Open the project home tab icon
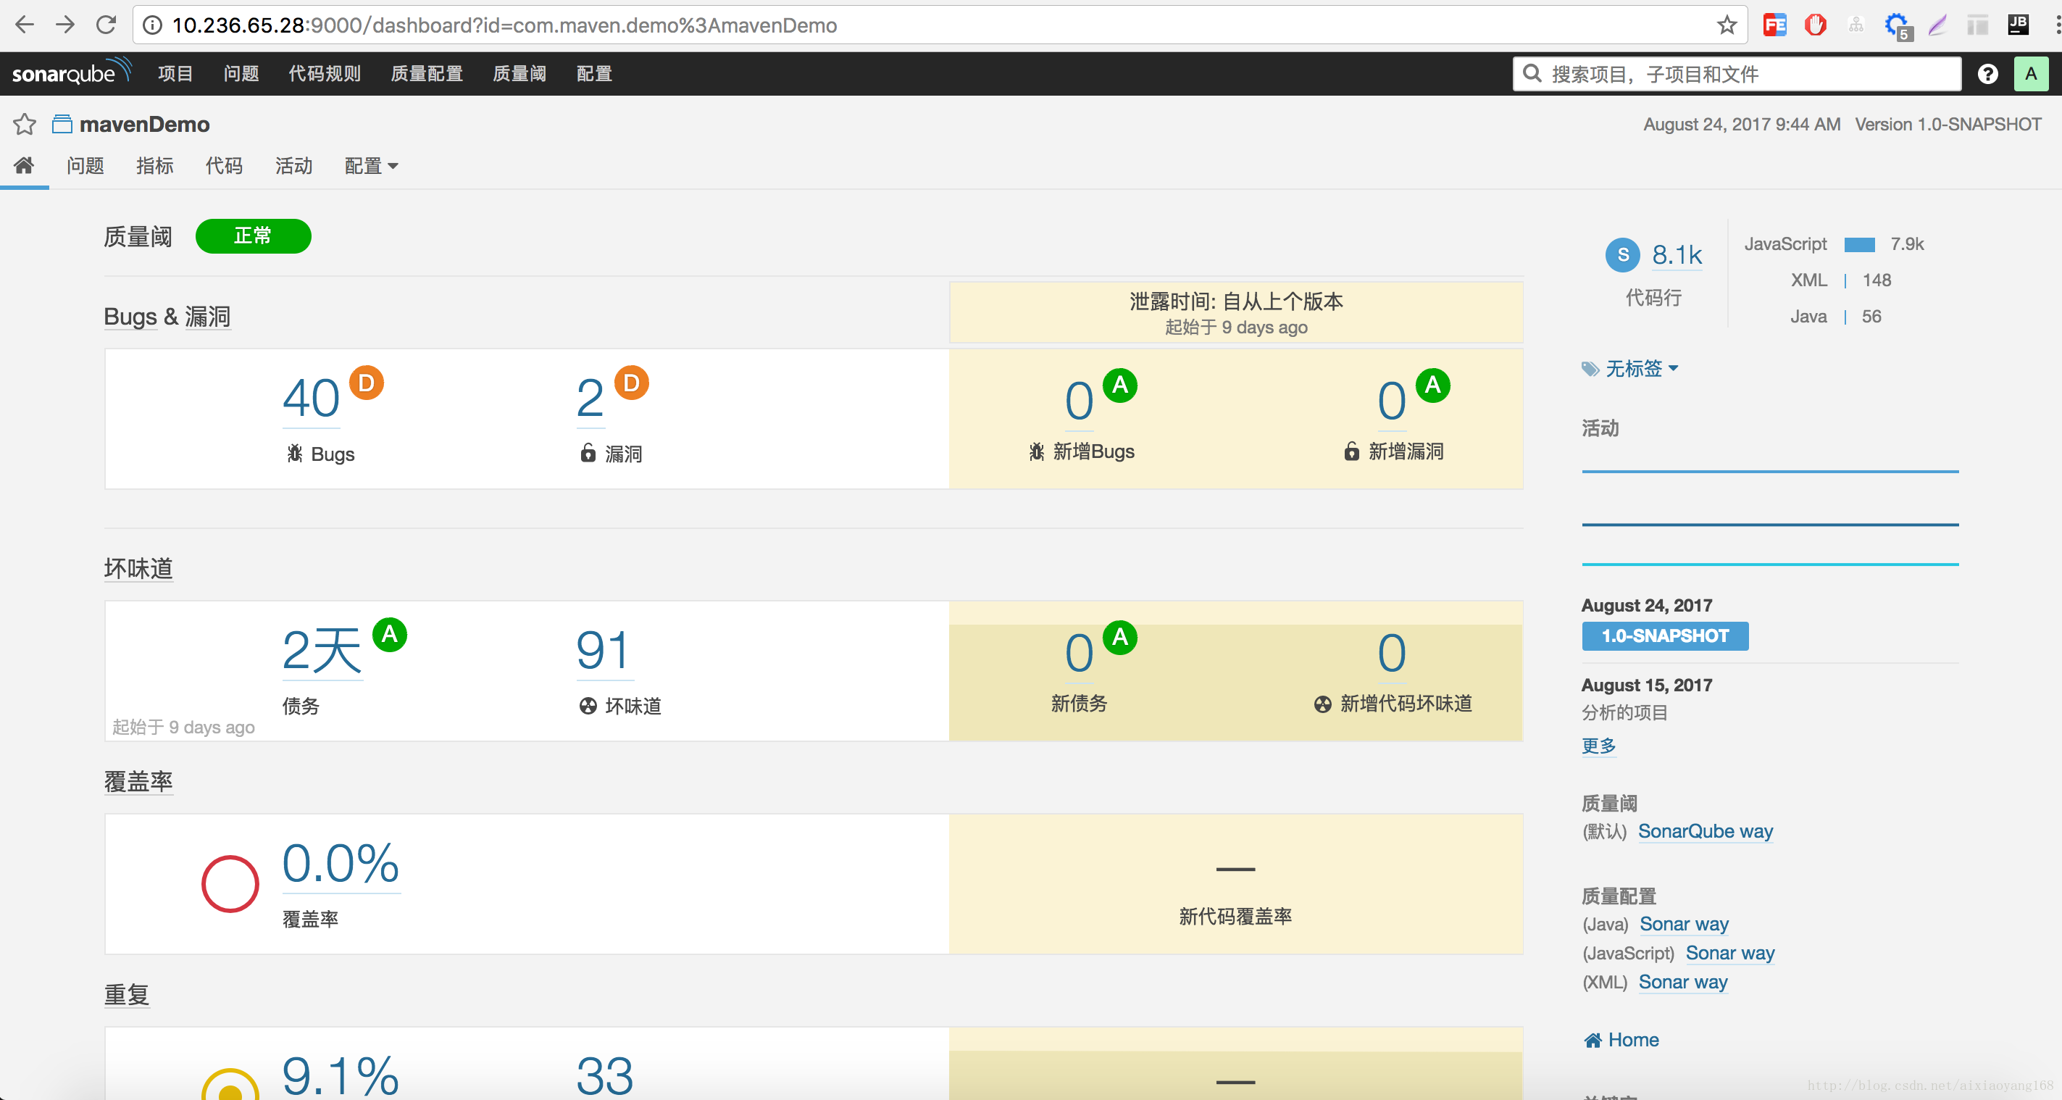Screen dimensions: 2062x1100 (24, 166)
